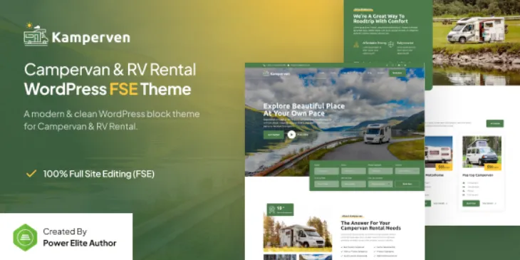
Task: Click 'Kamperven' brand name text
Action: coord(91,38)
